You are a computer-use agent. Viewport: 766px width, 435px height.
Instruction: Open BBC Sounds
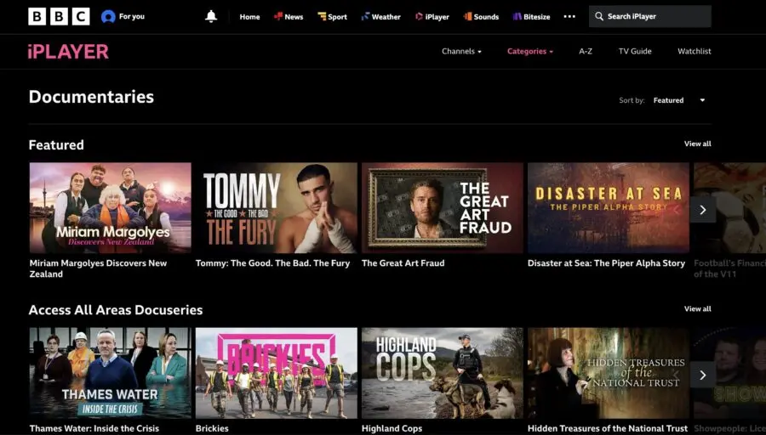481,16
